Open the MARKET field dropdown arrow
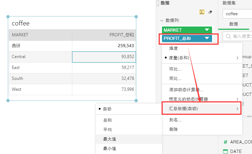 (207, 30)
